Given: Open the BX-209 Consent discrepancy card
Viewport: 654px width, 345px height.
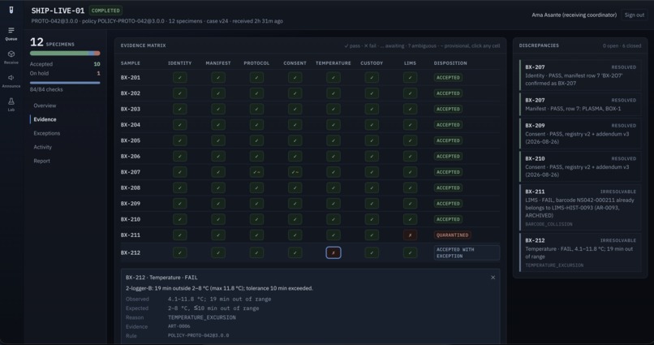Looking at the screenshot, I should coord(580,133).
